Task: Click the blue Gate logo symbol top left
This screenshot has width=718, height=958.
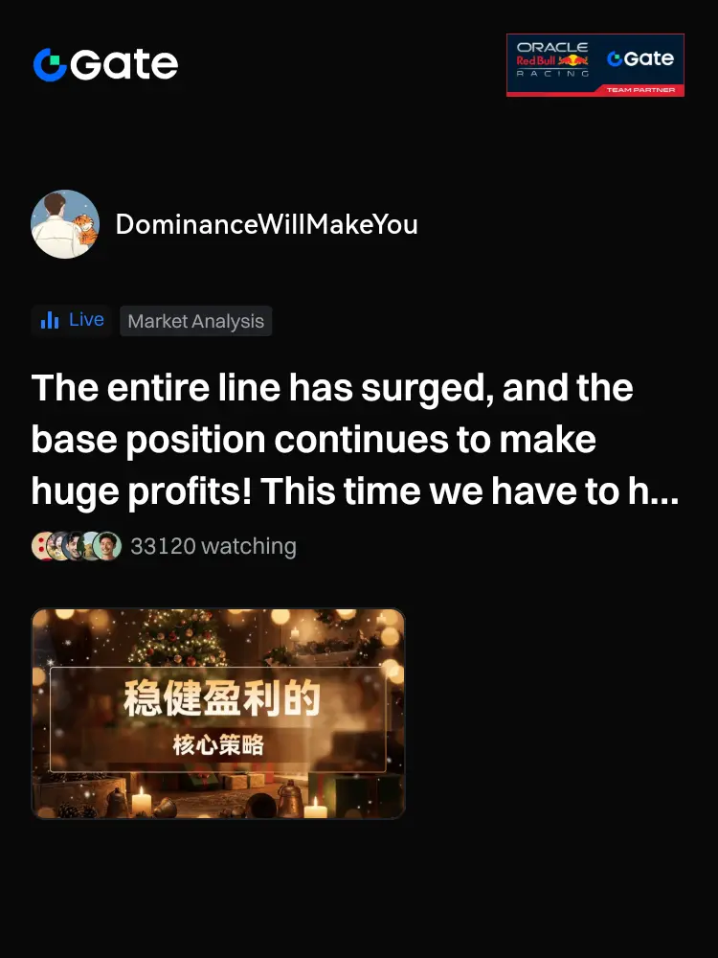Action: (50, 64)
